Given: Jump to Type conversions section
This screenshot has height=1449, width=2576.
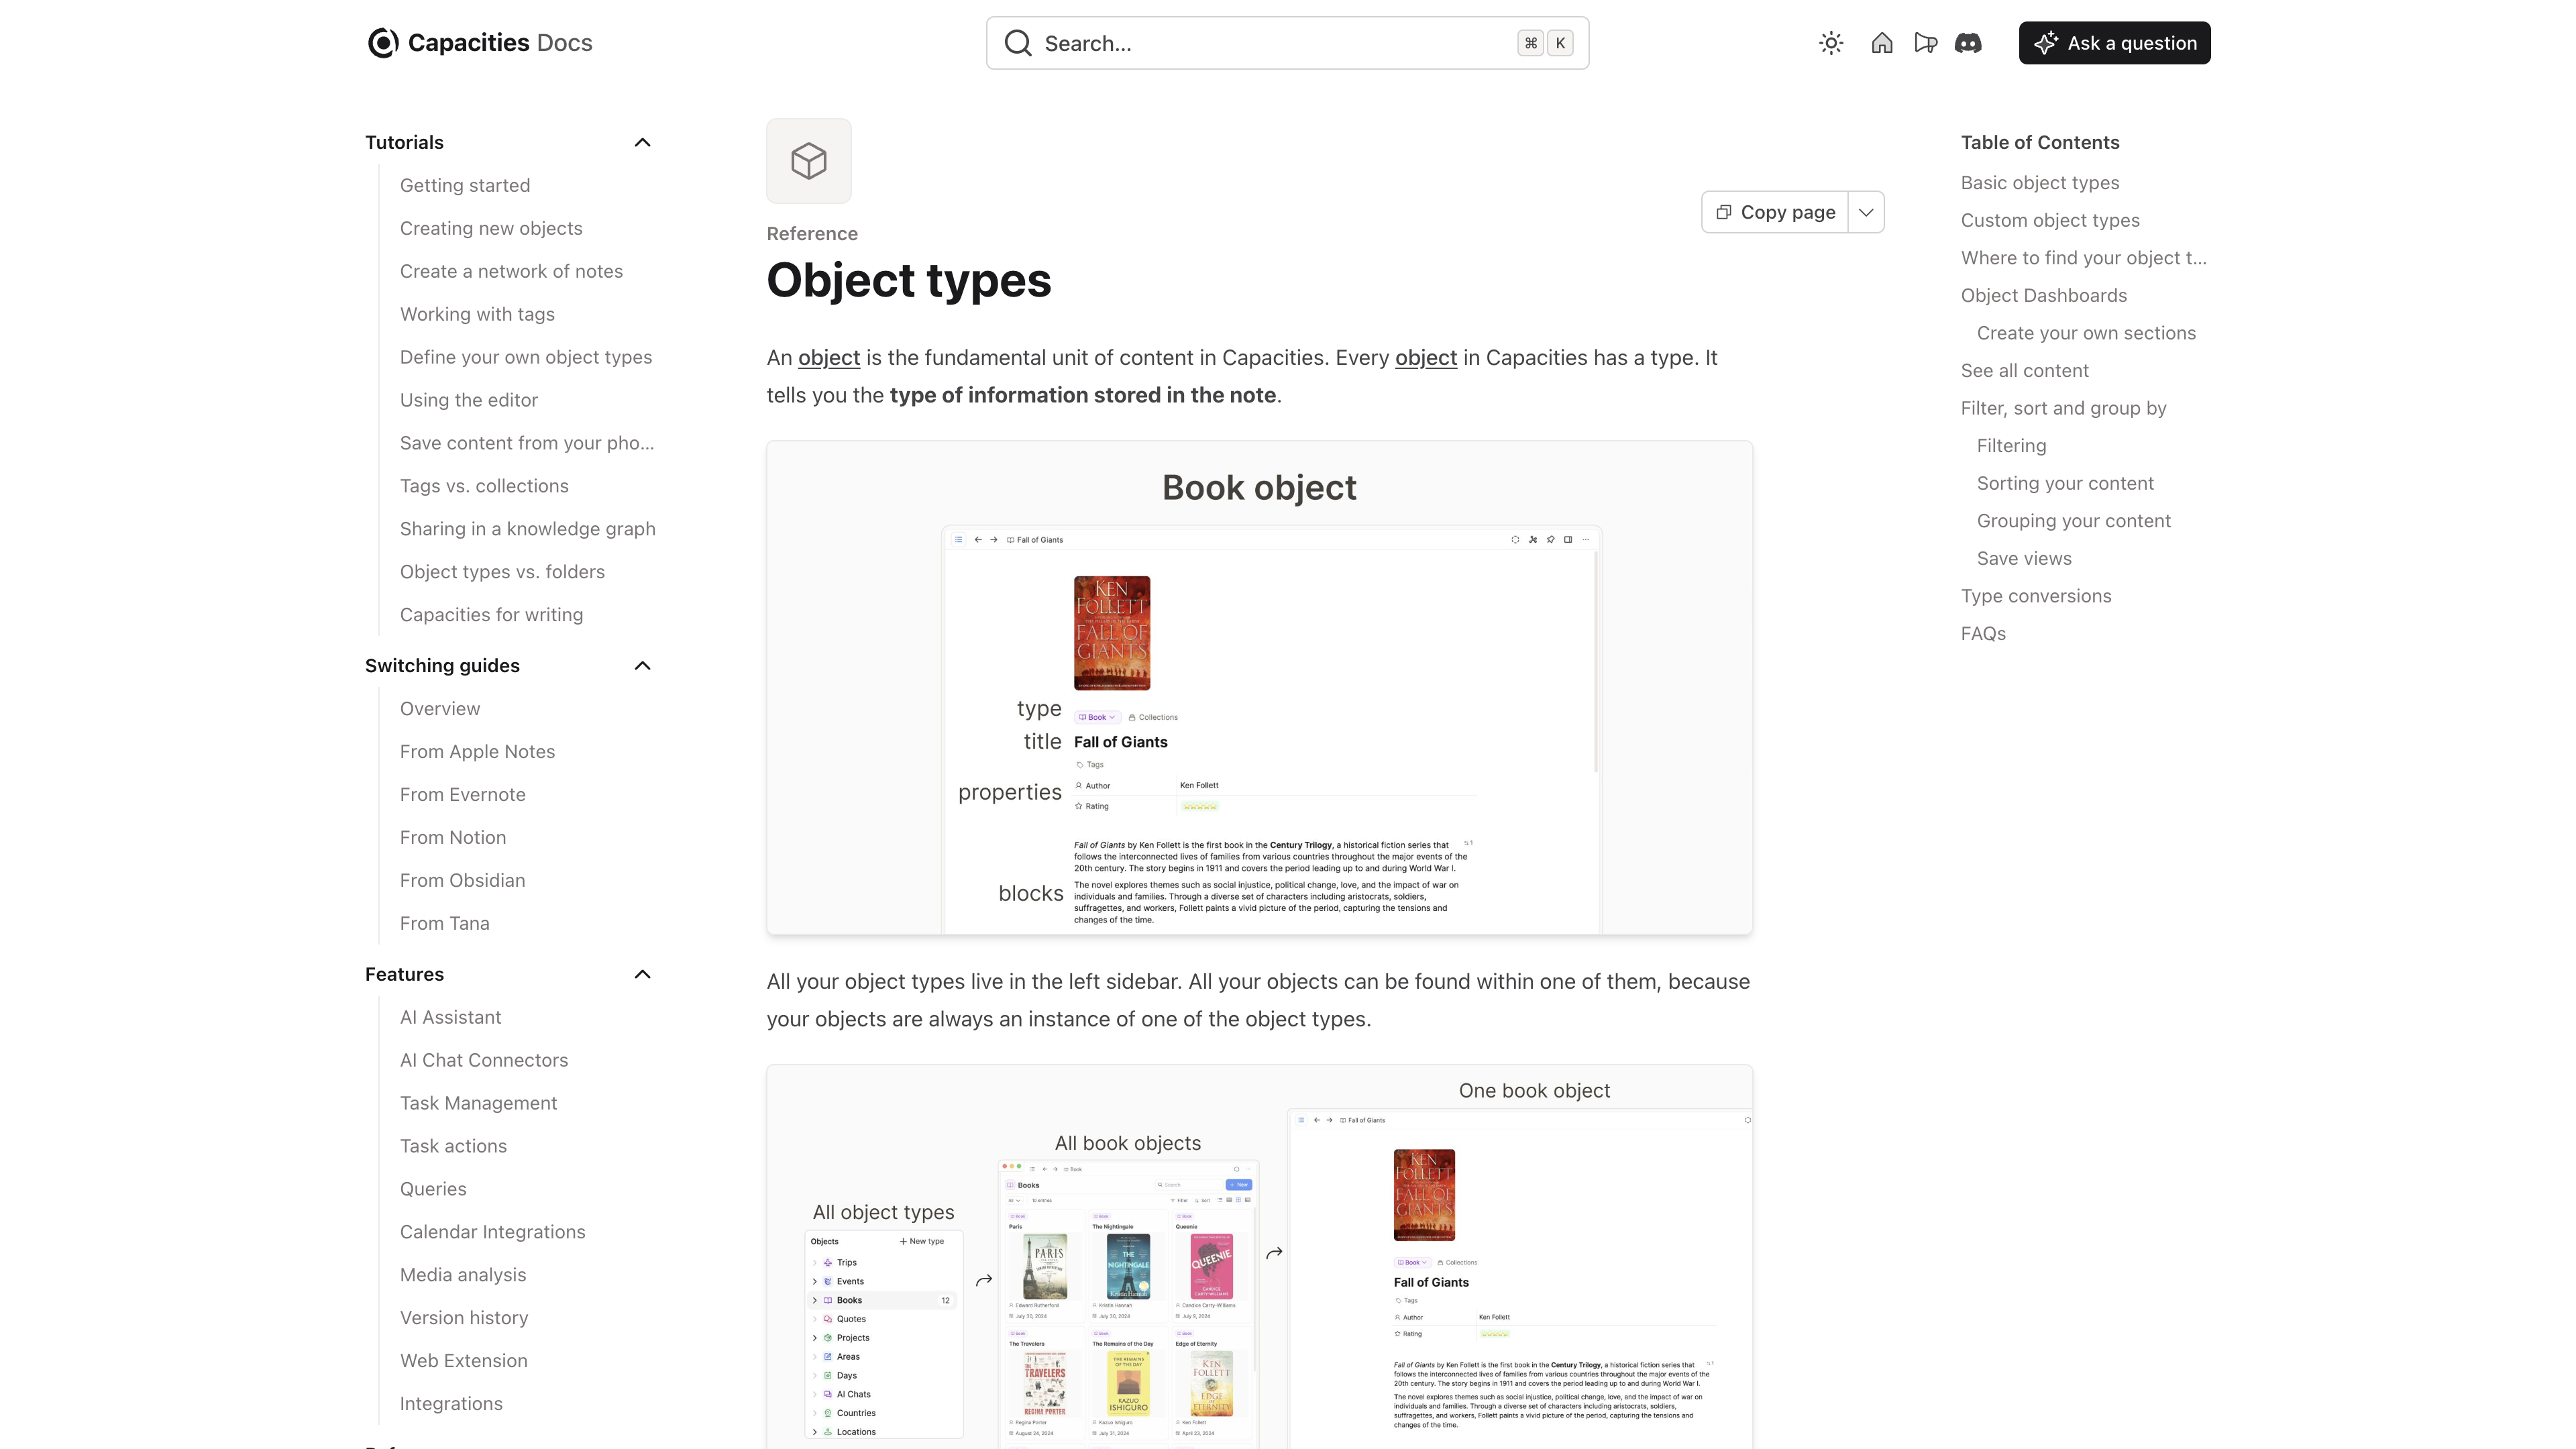Looking at the screenshot, I should pyautogui.click(x=2036, y=596).
